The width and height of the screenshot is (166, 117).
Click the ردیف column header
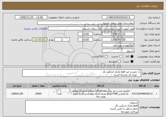[156, 86]
